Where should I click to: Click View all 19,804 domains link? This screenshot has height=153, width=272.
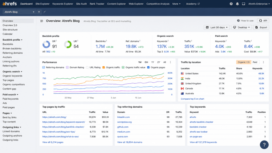130,142
